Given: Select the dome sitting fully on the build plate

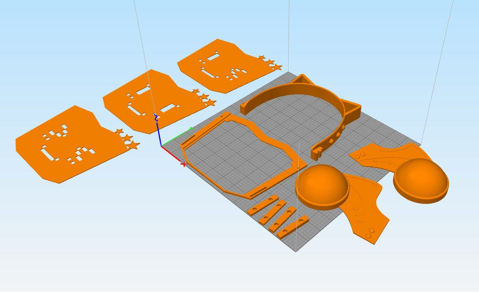Looking at the screenshot, I should (x=322, y=186).
